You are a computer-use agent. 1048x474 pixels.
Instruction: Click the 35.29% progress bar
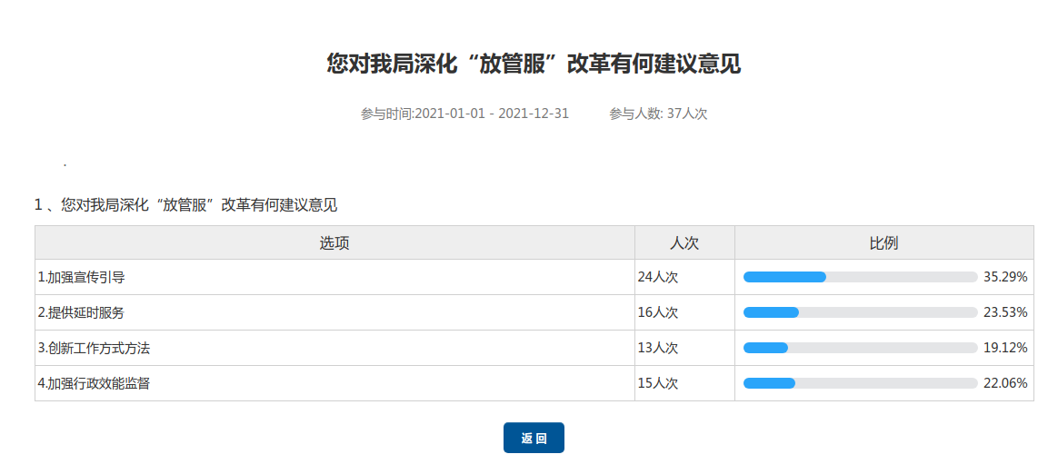[860, 277]
